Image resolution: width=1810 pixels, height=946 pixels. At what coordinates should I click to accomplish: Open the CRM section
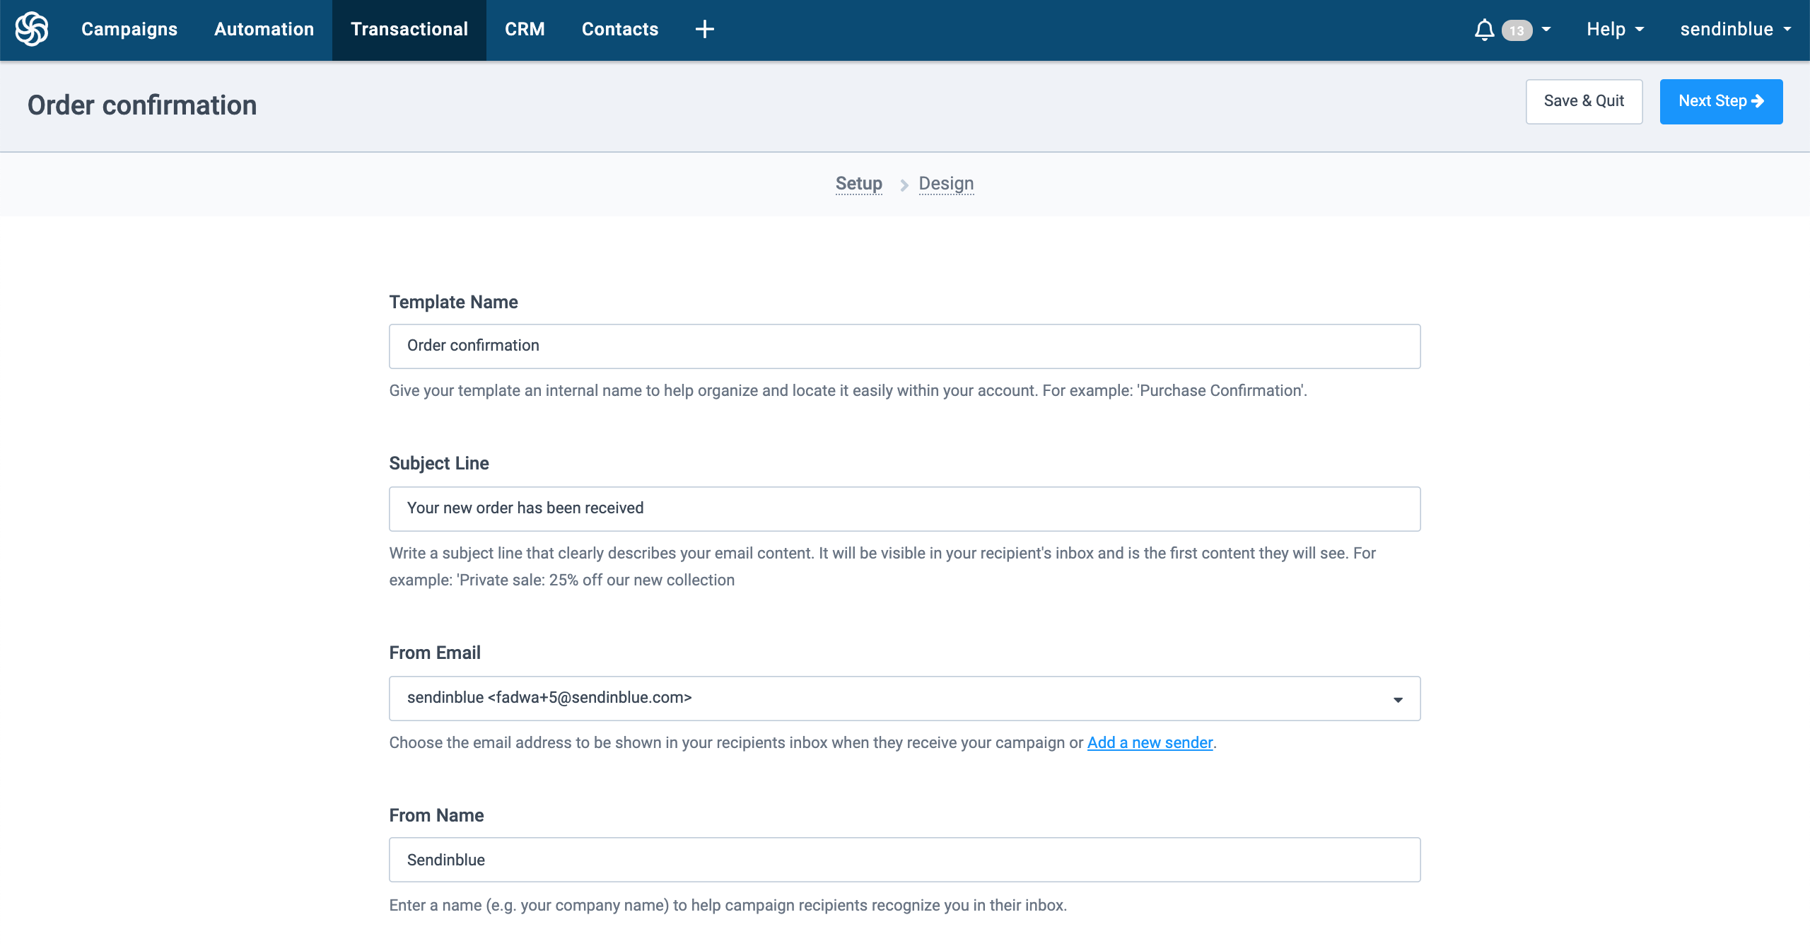tap(525, 29)
